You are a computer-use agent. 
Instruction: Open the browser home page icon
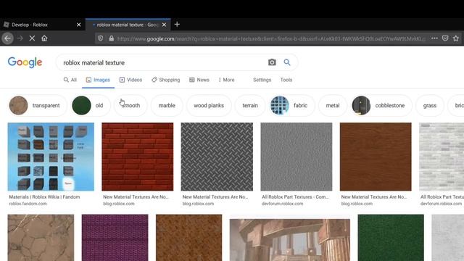44,38
